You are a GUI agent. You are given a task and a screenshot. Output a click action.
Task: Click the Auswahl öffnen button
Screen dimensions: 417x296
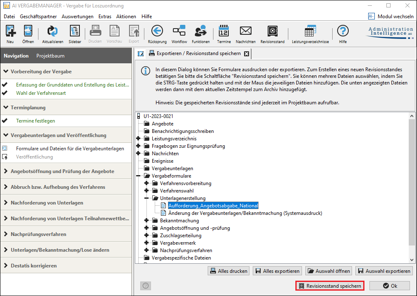pos(329,271)
